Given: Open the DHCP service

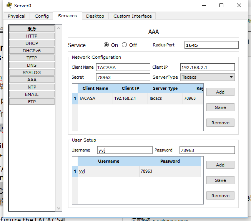Looking at the screenshot, I should coord(32,43).
